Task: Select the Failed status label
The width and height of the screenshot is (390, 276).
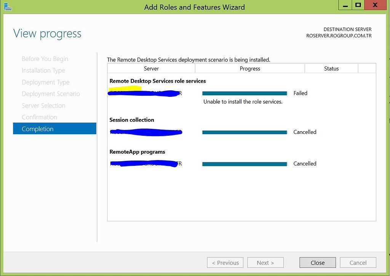Action: [300, 93]
